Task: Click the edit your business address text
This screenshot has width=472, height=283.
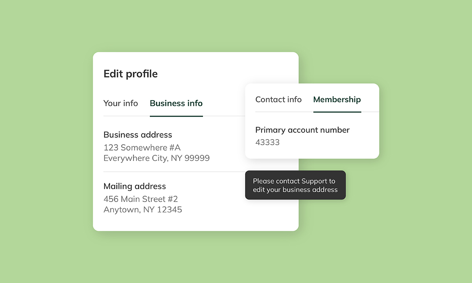Action: pos(295,190)
